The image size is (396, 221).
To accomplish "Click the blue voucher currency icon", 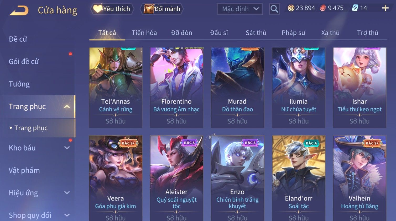I will click(x=355, y=8).
